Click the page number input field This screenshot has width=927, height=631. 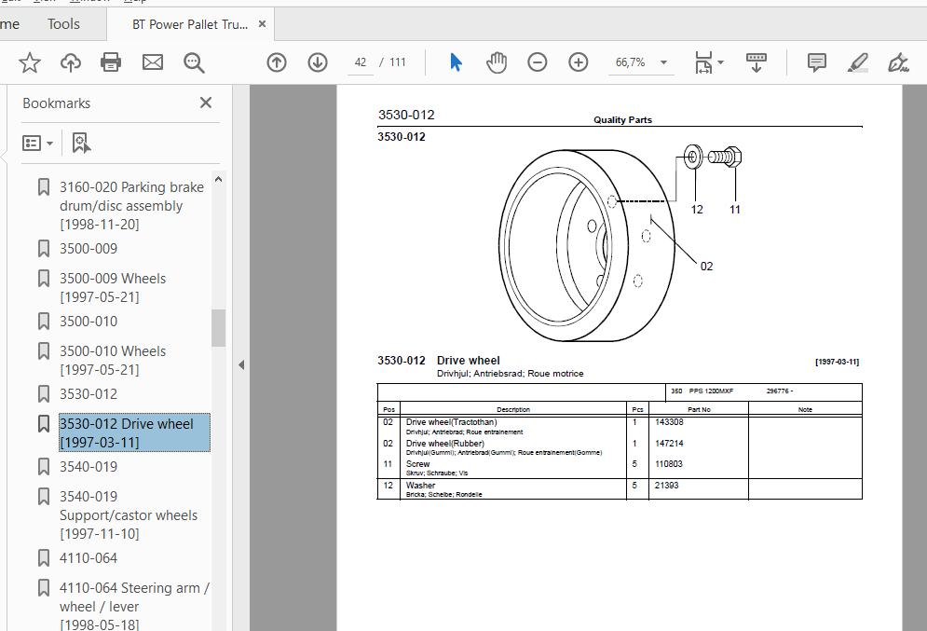[x=360, y=62]
